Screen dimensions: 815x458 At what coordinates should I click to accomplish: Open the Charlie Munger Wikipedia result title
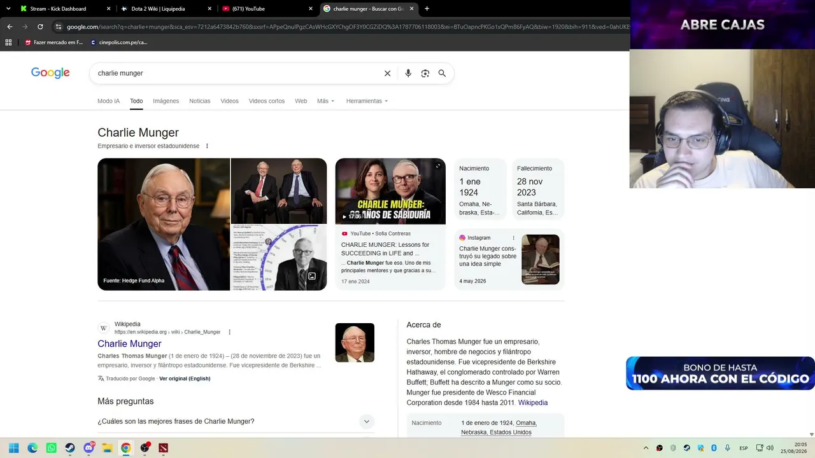[129, 343]
